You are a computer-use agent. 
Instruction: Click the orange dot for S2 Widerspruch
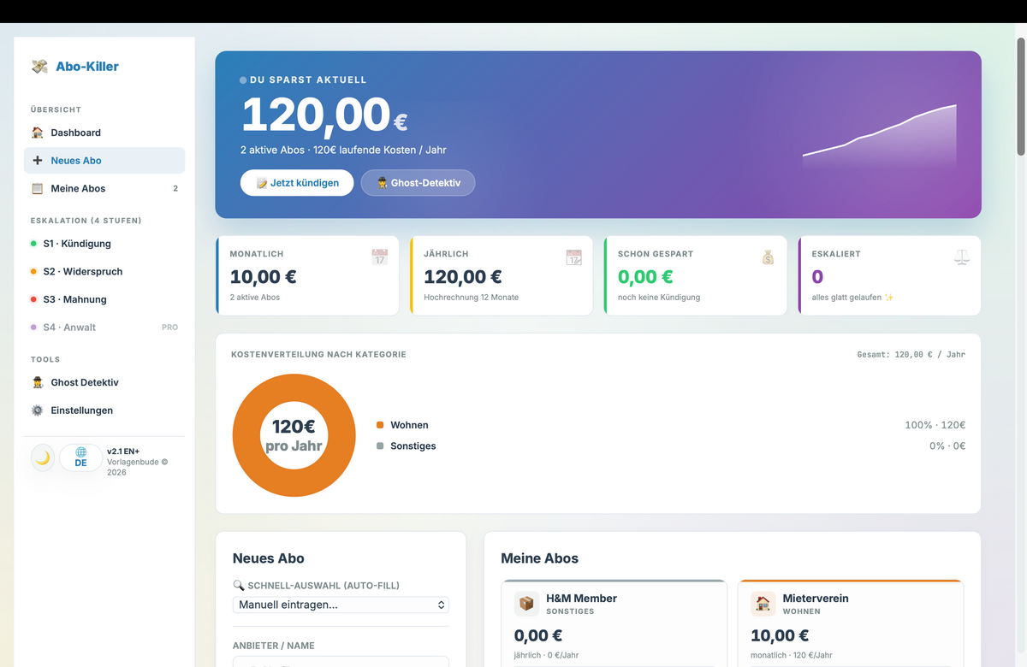pos(33,272)
